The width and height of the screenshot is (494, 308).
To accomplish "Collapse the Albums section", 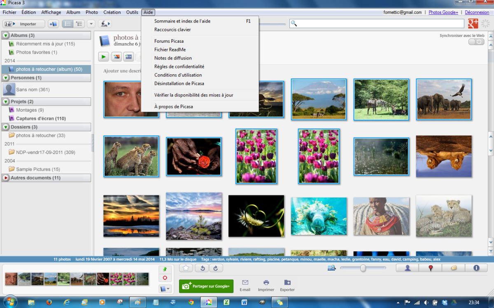I will point(6,35).
